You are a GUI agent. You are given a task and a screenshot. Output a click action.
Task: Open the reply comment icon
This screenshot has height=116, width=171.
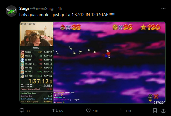click(22, 110)
